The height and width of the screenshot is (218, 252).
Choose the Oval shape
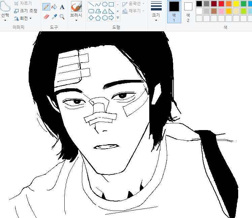pos(105,4)
